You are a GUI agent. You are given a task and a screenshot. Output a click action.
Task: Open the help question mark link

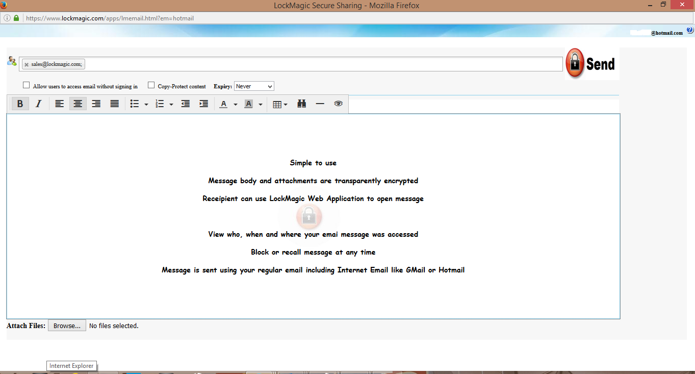[690, 30]
